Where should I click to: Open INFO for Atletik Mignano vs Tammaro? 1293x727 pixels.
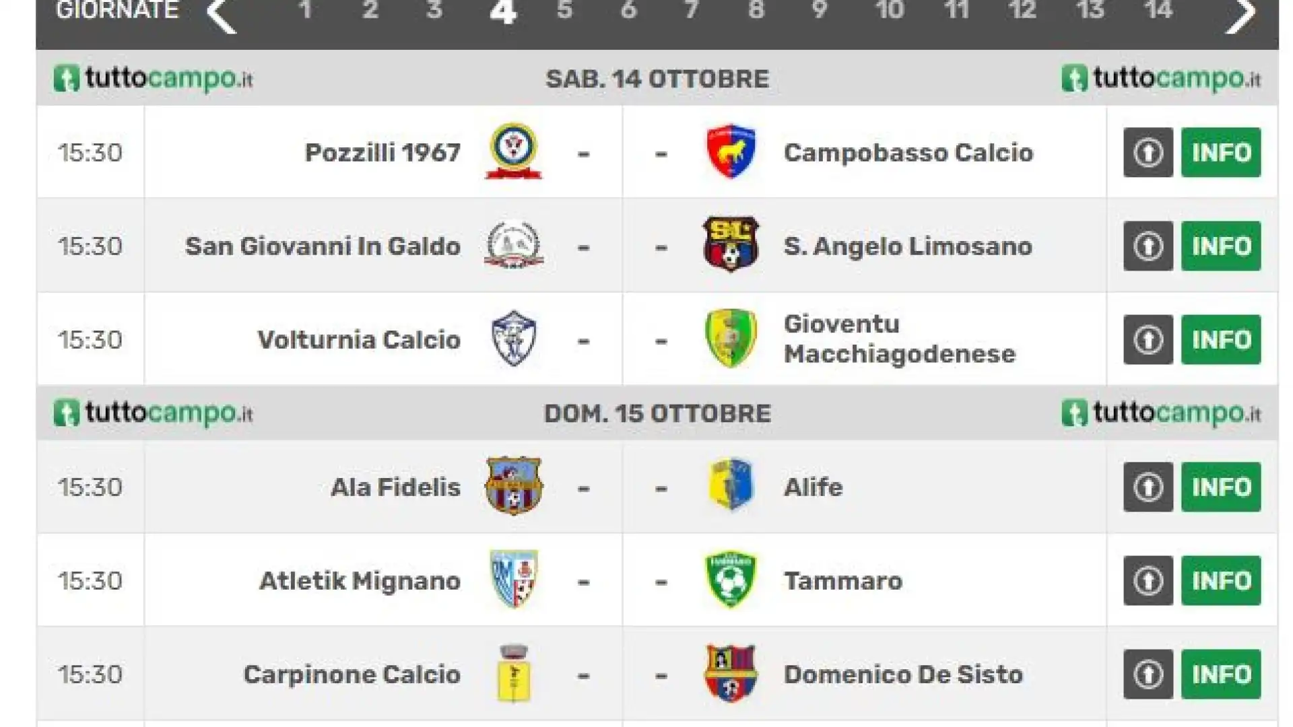click(1221, 580)
